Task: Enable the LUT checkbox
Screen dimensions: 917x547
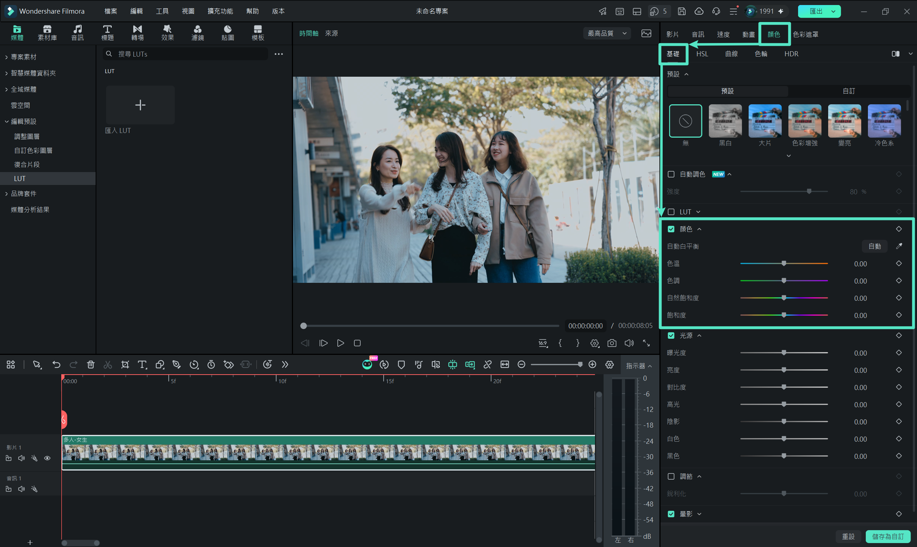Action: 671,212
